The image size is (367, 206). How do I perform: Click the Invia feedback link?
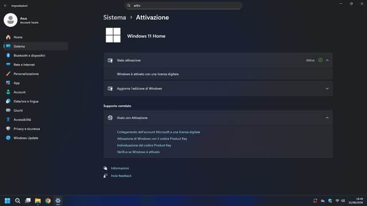(x=121, y=176)
